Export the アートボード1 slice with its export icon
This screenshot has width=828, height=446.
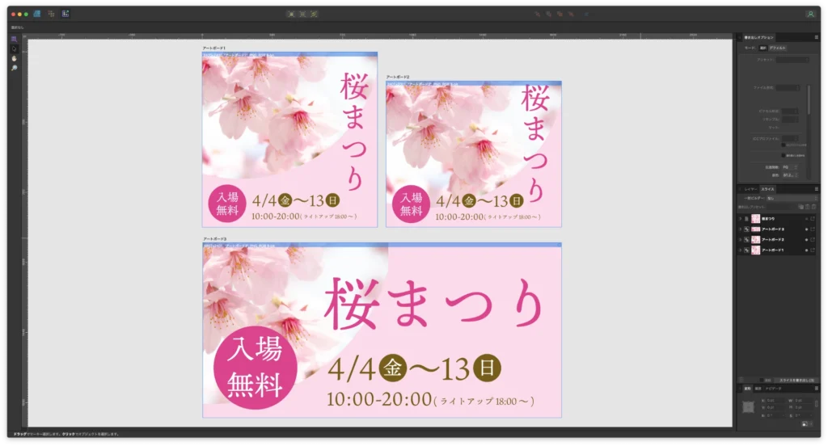tap(813, 250)
